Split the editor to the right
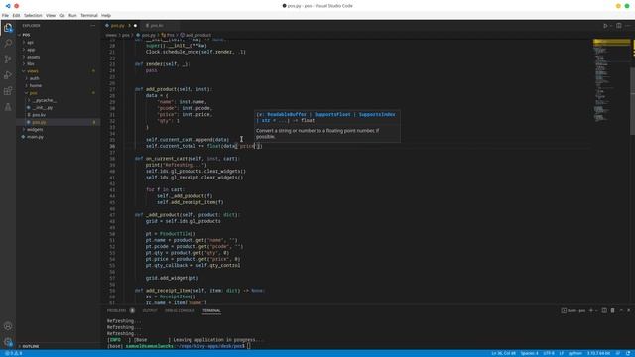 (x=619, y=26)
